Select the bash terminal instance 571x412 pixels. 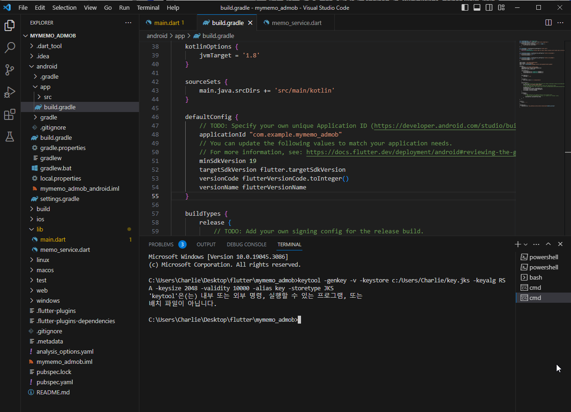tap(535, 277)
